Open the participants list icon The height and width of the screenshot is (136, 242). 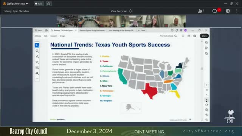[201, 11]
